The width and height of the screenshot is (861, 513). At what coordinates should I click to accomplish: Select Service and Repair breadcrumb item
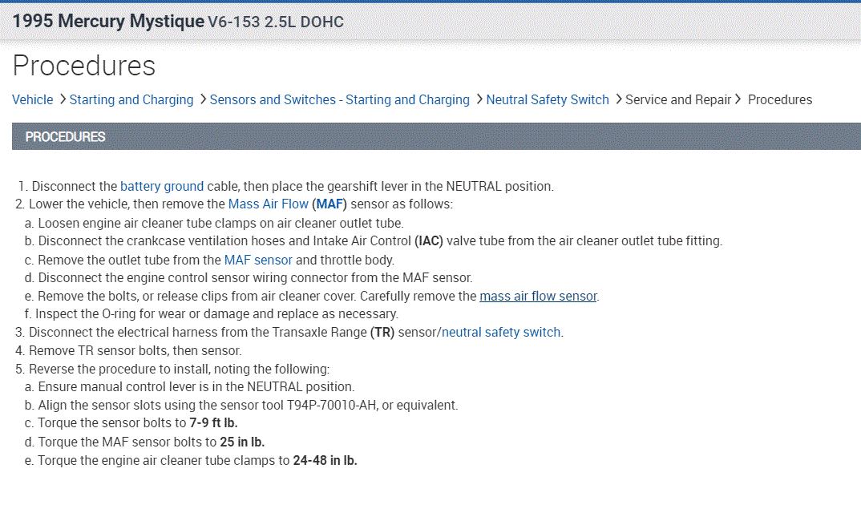pyautogui.click(x=678, y=100)
